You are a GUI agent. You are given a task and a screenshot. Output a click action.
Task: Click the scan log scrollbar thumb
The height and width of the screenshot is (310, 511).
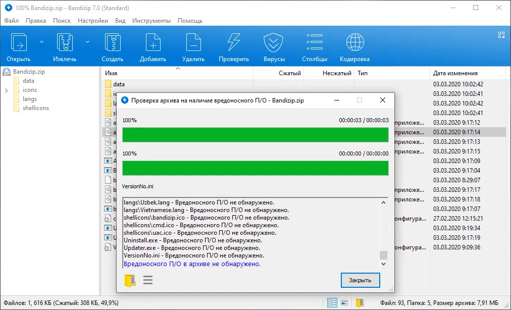(384, 255)
